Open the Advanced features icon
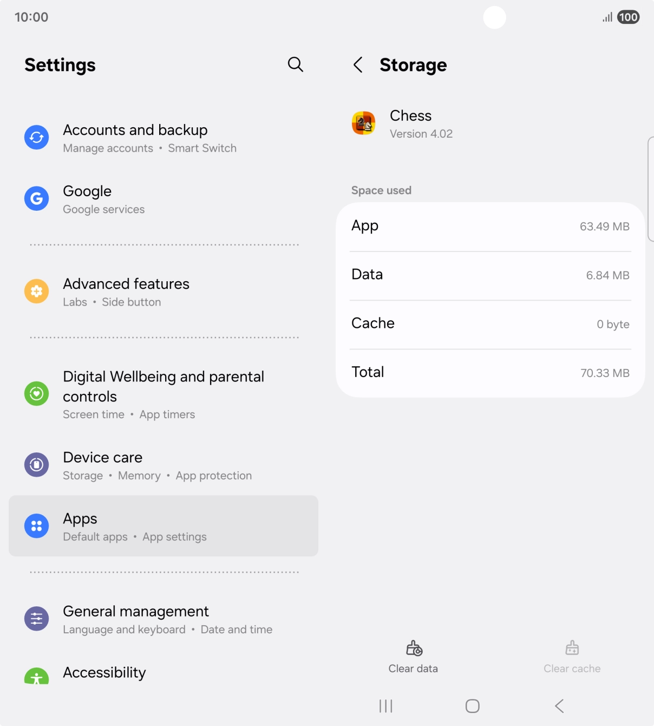The image size is (654, 726). 36,291
